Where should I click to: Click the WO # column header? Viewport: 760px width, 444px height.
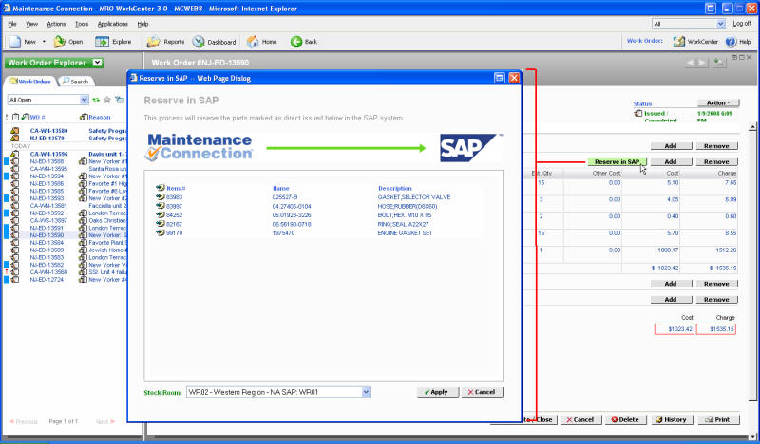[37, 118]
